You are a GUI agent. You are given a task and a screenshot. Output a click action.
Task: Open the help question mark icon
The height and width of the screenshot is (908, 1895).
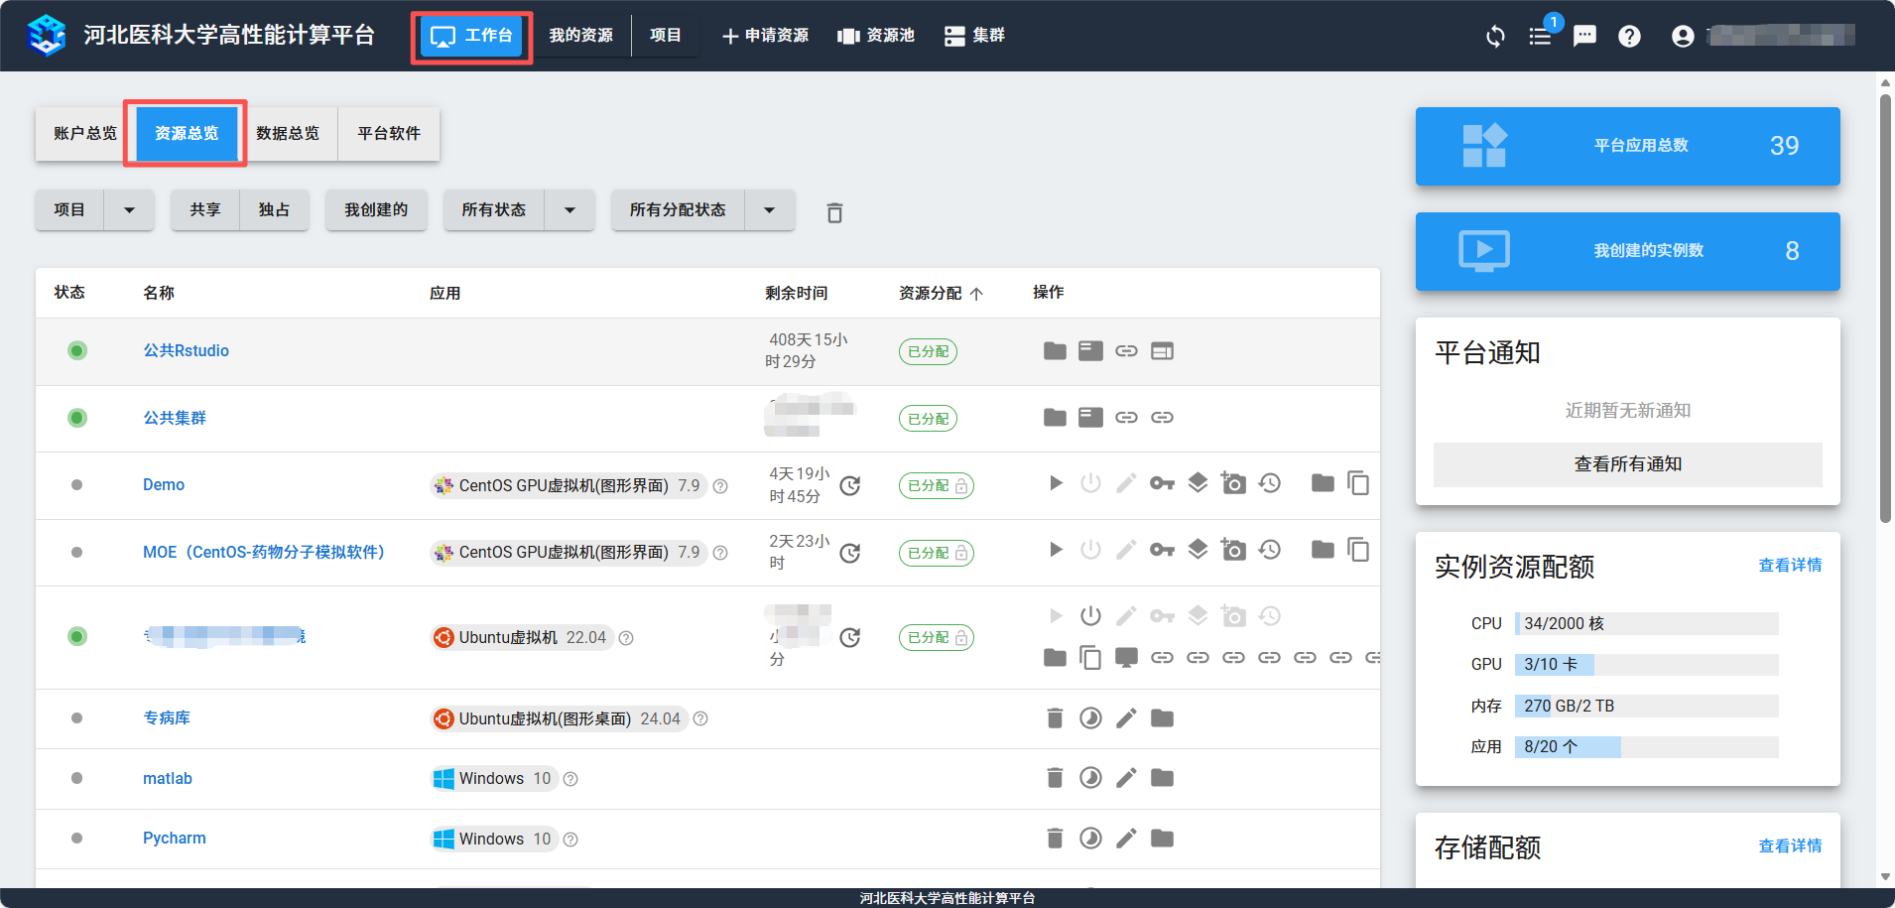(x=1629, y=37)
